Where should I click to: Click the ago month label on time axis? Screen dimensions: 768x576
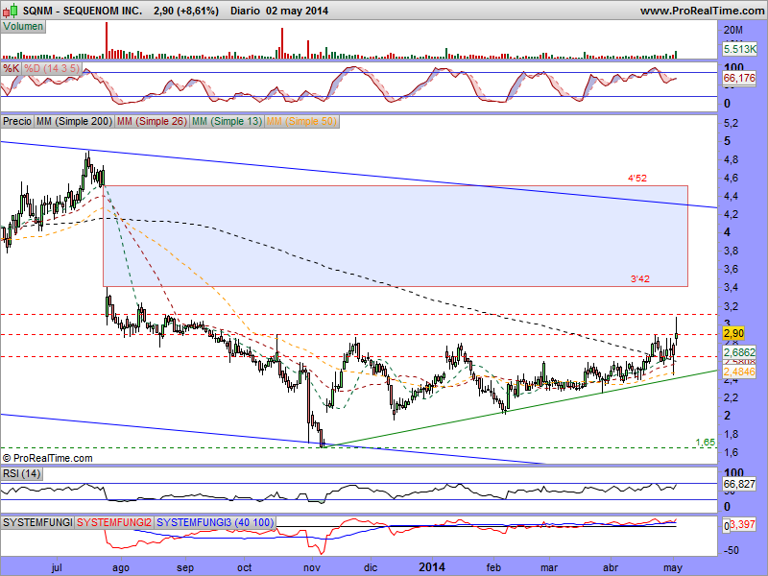[x=121, y=568]
